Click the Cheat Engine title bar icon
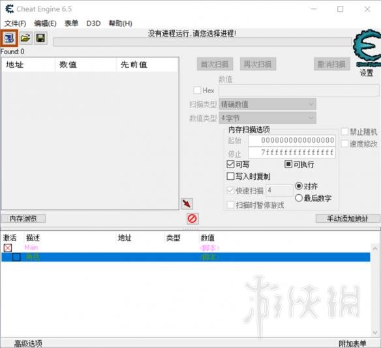This screenshot has height=348, width=381. tap(10, 9)
